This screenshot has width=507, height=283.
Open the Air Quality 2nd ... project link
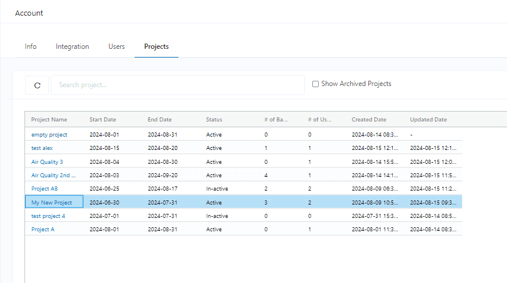pos(54,175)
